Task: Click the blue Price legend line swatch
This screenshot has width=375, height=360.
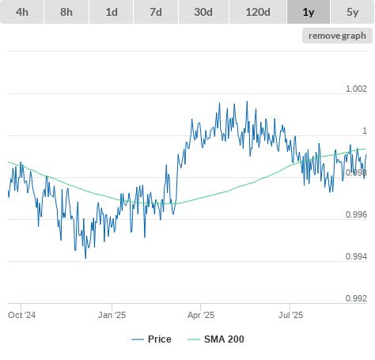Action: (x=138, y=339)
